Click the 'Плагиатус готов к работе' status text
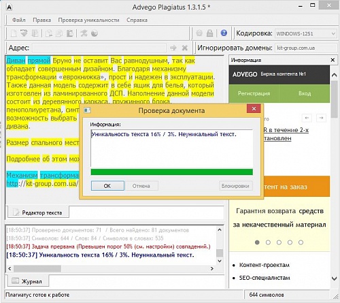The width and height of the screenshot is (340, 303). (37, 295)
